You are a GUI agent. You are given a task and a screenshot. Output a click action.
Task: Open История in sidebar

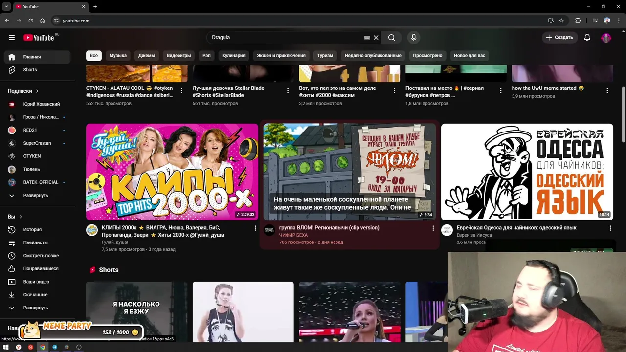pos(37,229)
